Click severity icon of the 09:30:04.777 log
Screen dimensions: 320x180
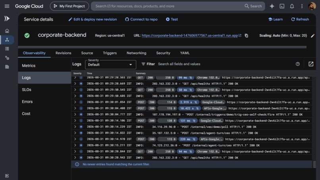pos(81,114)
